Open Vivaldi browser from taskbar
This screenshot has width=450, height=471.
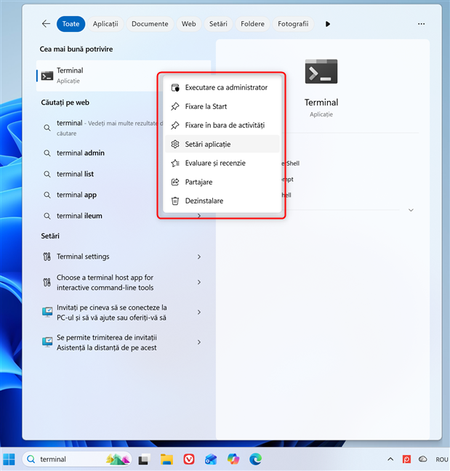click(x=189, y=459)
